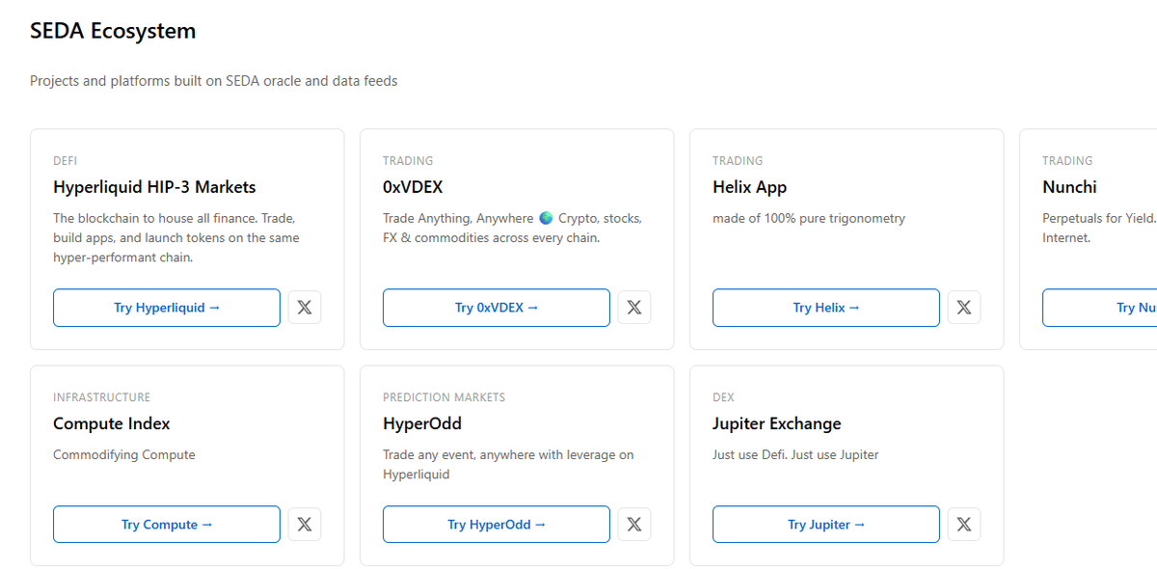Click 'Just use Defi. Just use Jupiter' text
Image resolution: width=1157 pixels, height=569 pixels.
[x=795, y=454]
